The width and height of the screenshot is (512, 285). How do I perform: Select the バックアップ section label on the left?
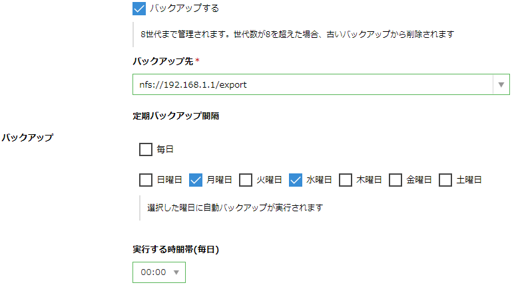27,138
